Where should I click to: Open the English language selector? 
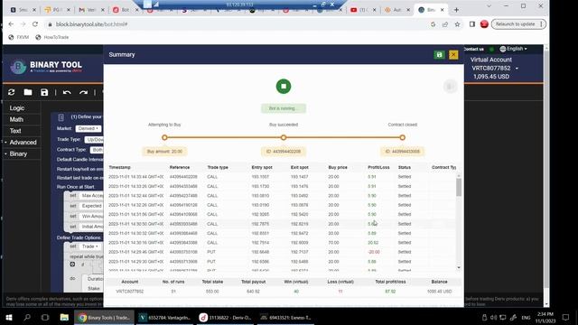(x=513, y=49)
